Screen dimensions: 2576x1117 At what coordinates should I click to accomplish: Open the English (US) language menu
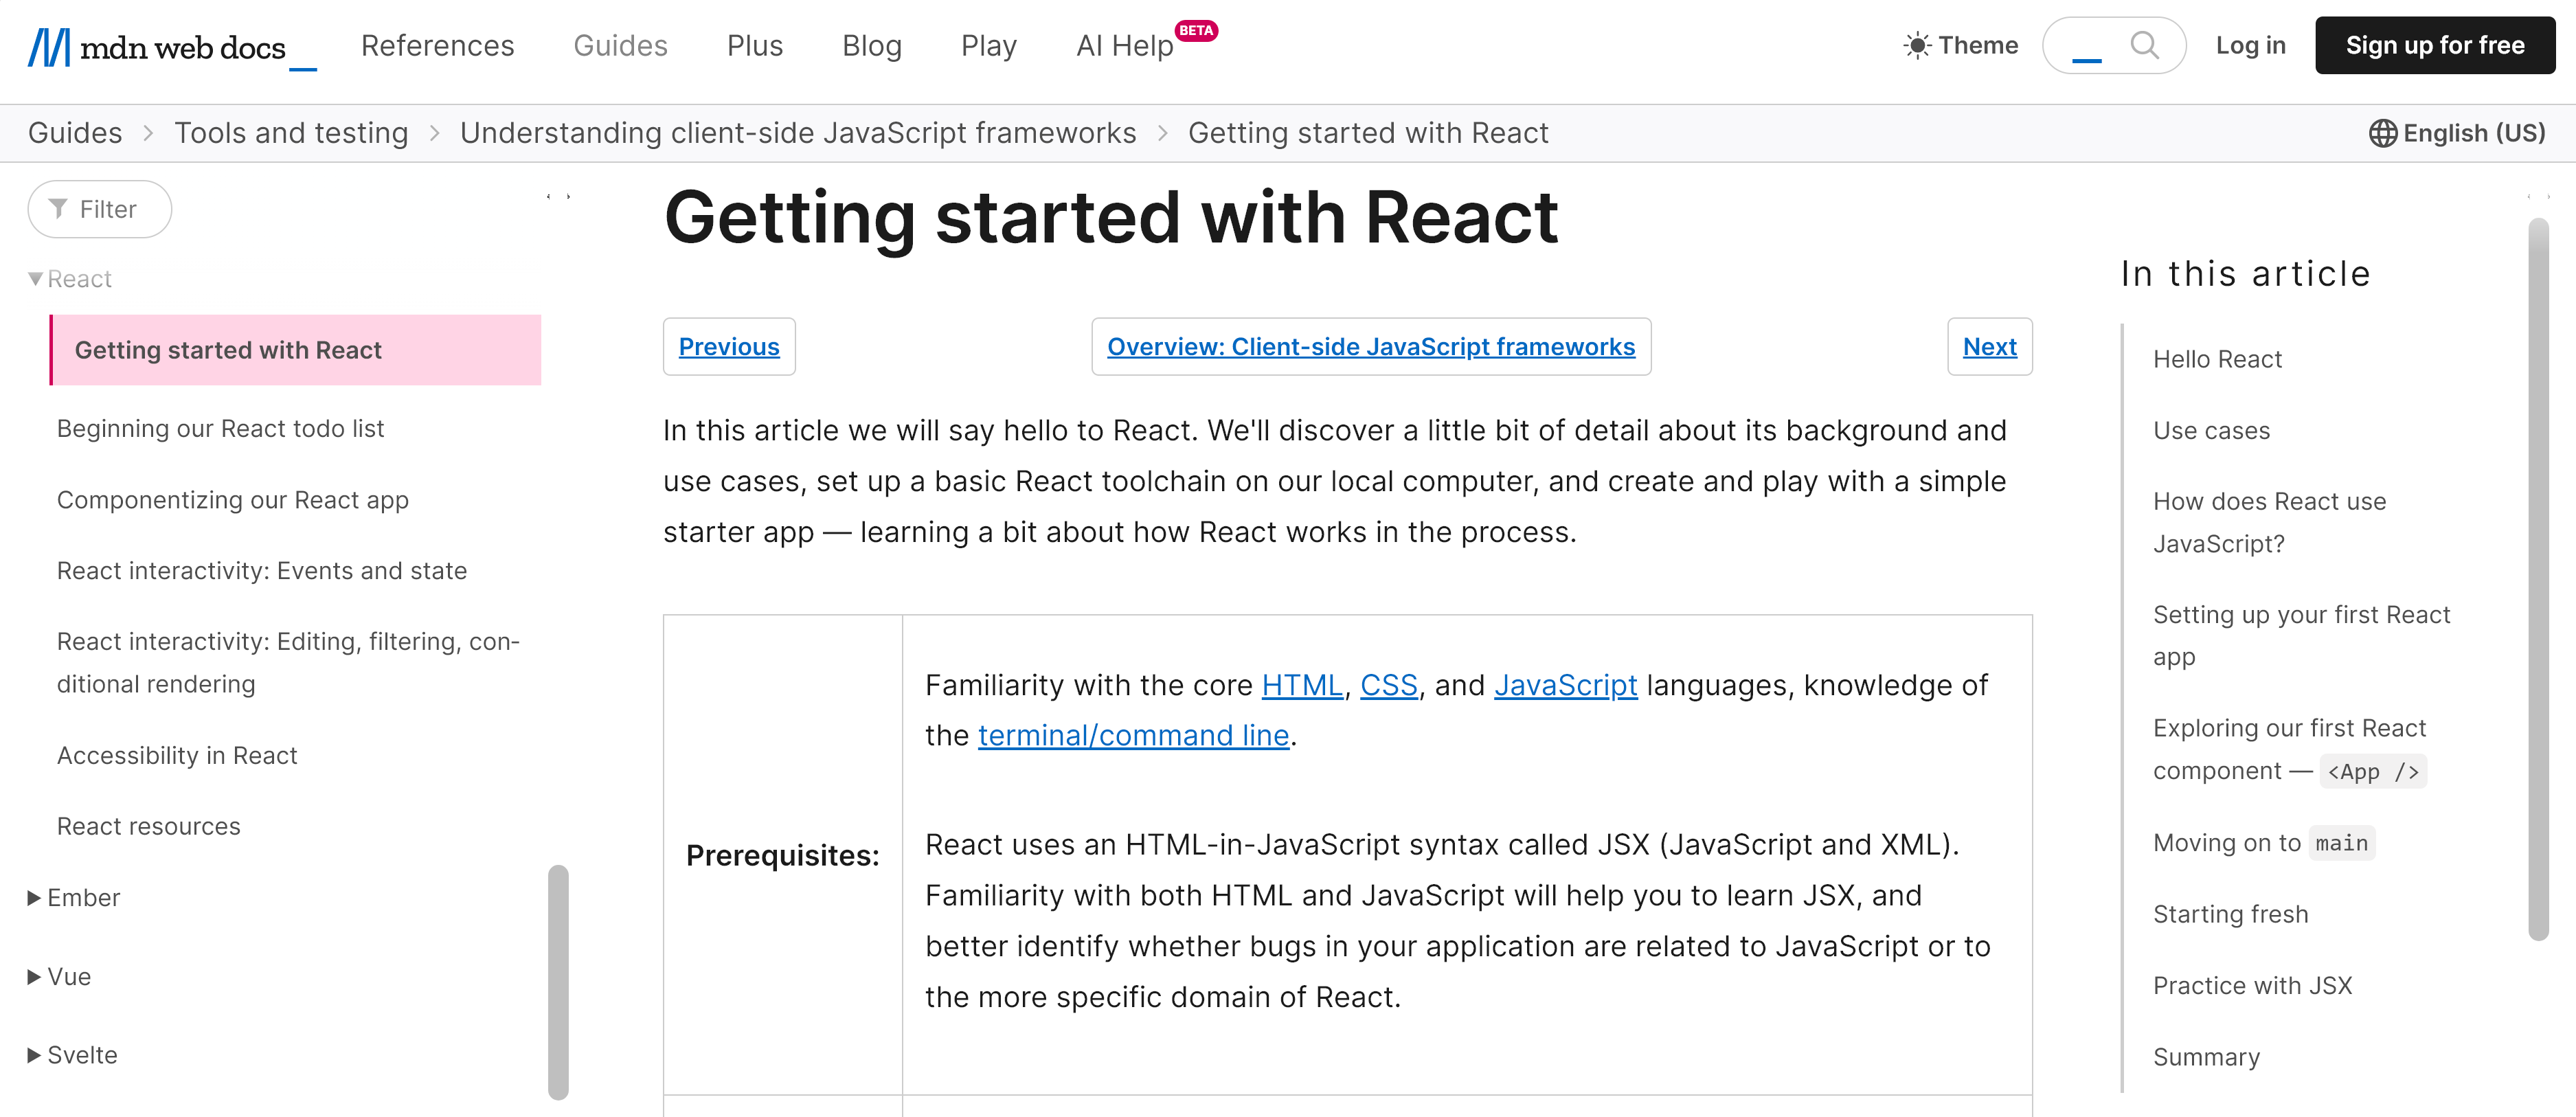tap(2457, 133)
